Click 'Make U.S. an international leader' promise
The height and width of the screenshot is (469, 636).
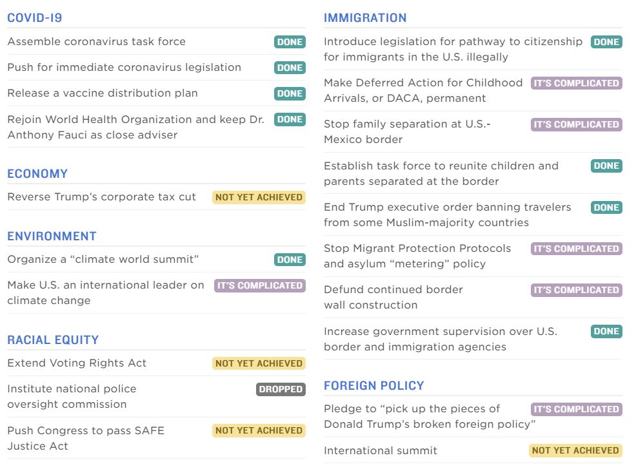(x=106, y=292)
